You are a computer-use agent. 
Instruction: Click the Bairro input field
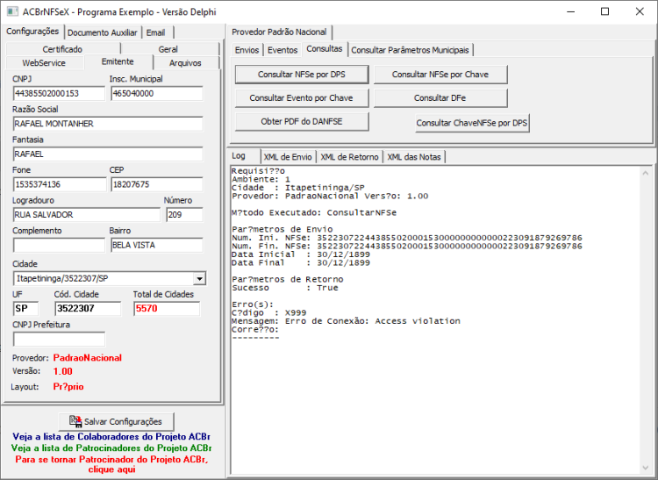[156, 245]
